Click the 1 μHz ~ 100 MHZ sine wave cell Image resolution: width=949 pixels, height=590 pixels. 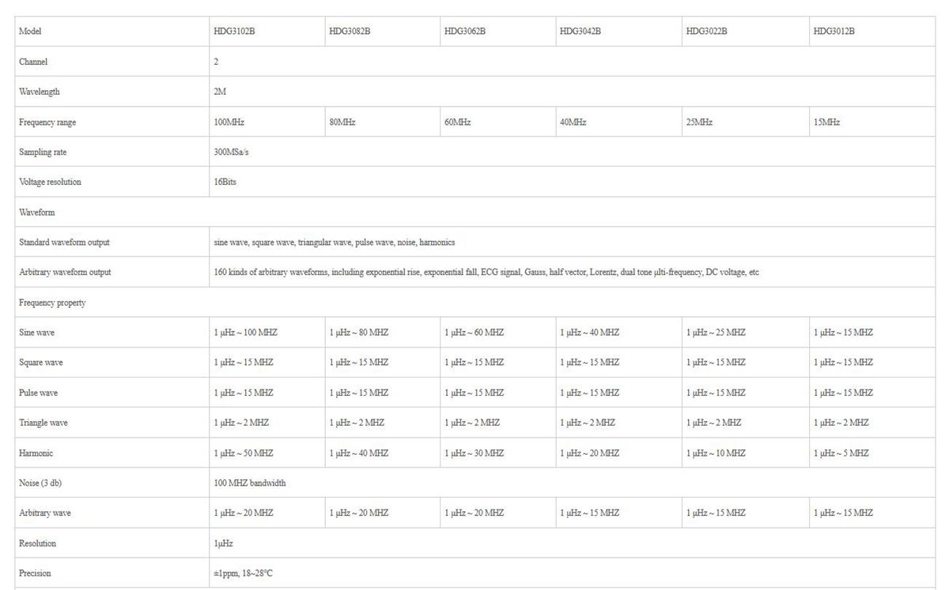(x=245, y=333)
